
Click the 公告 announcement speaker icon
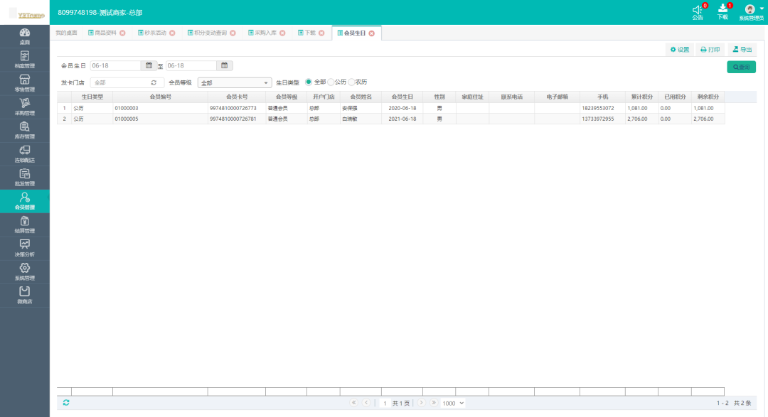(x=698, y=11)
